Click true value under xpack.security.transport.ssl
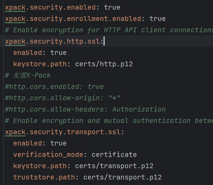This screenshot has height=185, width=213. pyautogui.click(x=58, y=143)
